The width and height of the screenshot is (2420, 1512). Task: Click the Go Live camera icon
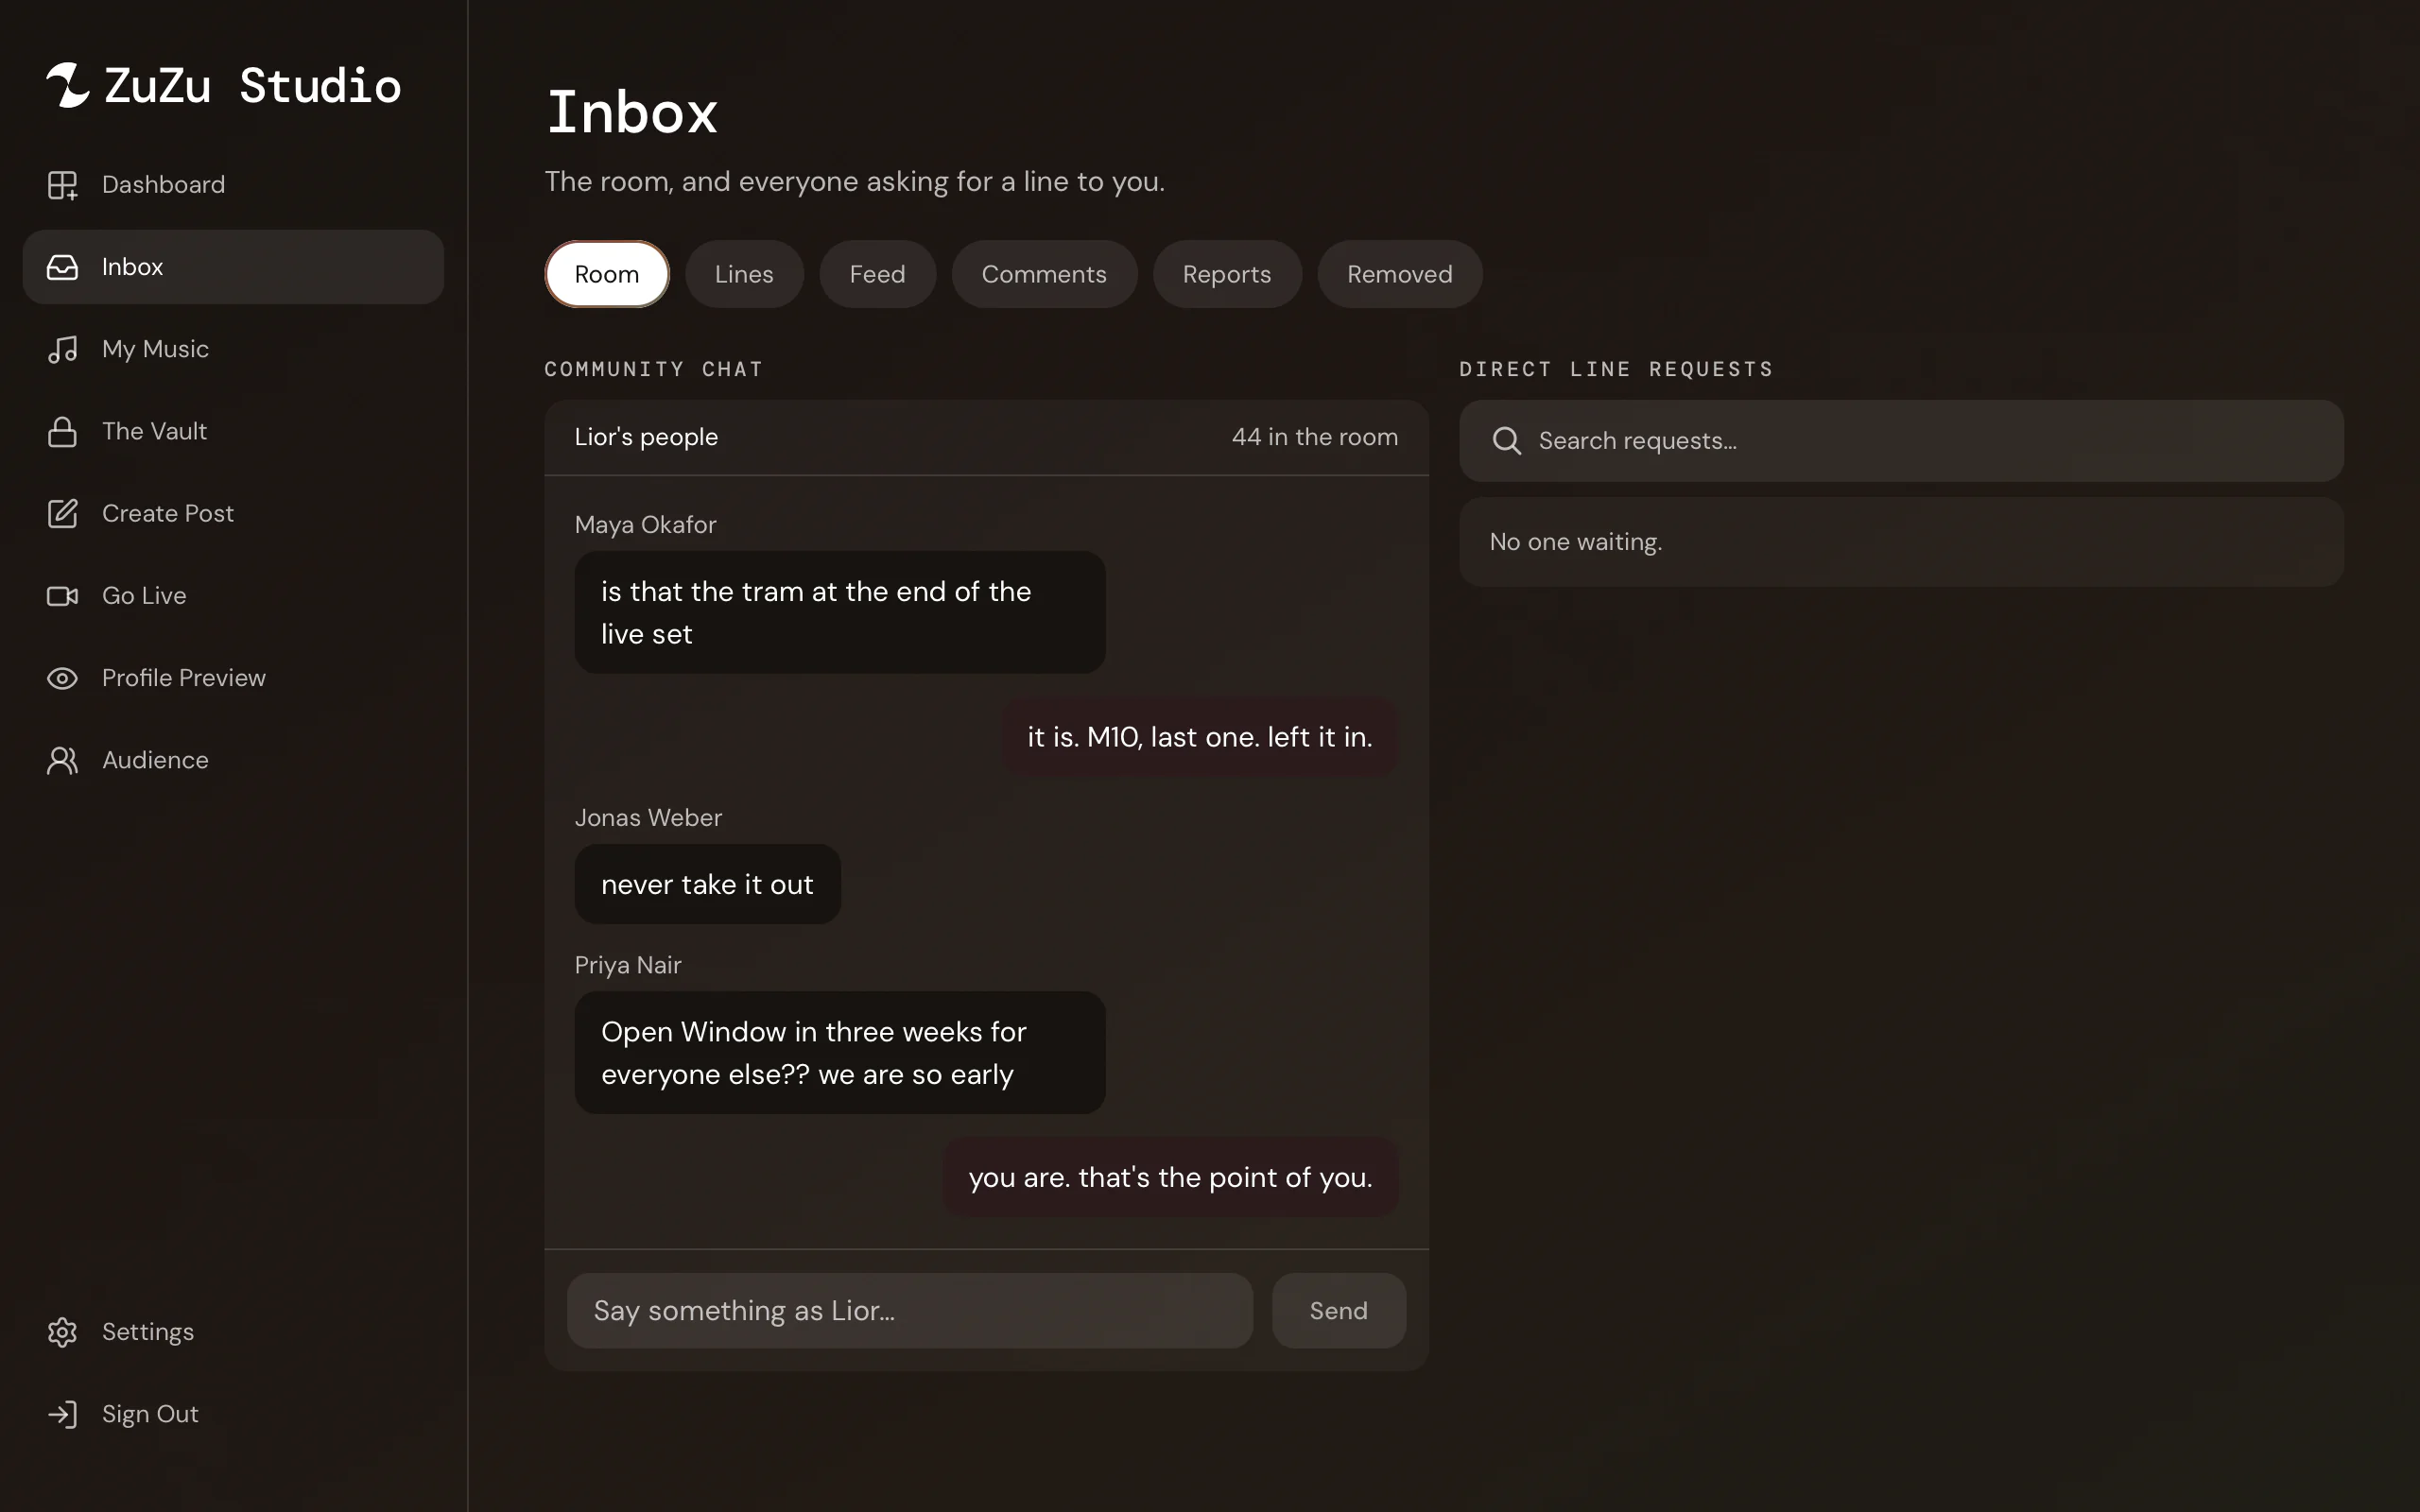click(62, 596)
